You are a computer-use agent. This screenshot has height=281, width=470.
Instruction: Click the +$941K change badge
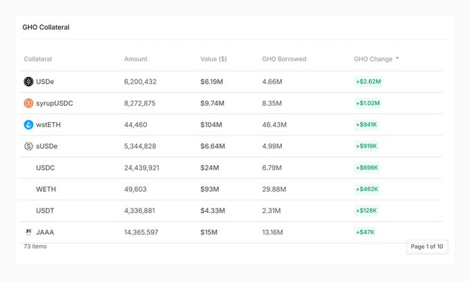pyautogui.click(x=366, y=125)
